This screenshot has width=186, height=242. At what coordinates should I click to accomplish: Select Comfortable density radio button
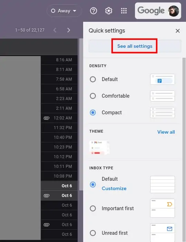click(93, 96)
